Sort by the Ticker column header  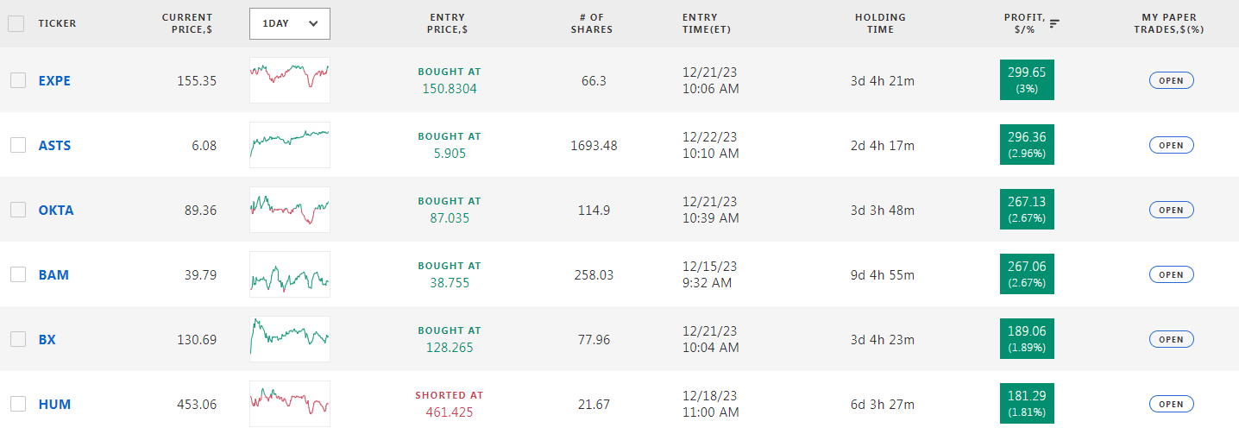click(57, 23)
